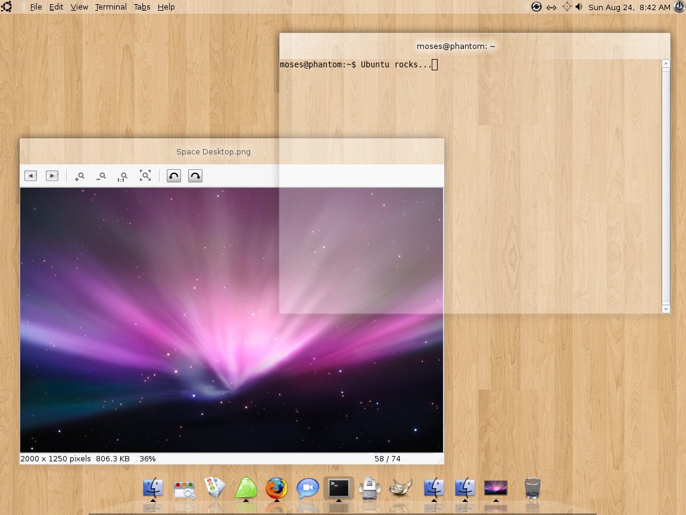The image size is (686, 515).
Task: Rotate image counter-clockwise
Action: (x=174, y=176)
